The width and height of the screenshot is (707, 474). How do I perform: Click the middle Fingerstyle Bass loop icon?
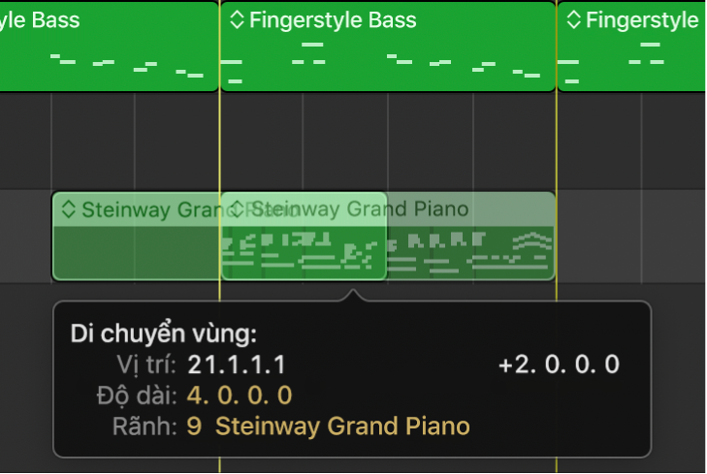[x=237, y=19]
